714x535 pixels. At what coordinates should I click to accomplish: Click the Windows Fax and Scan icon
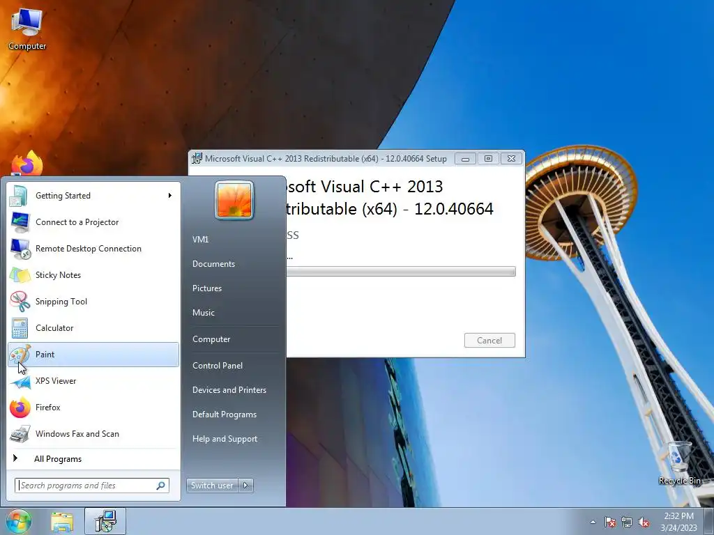coord(20,433)
